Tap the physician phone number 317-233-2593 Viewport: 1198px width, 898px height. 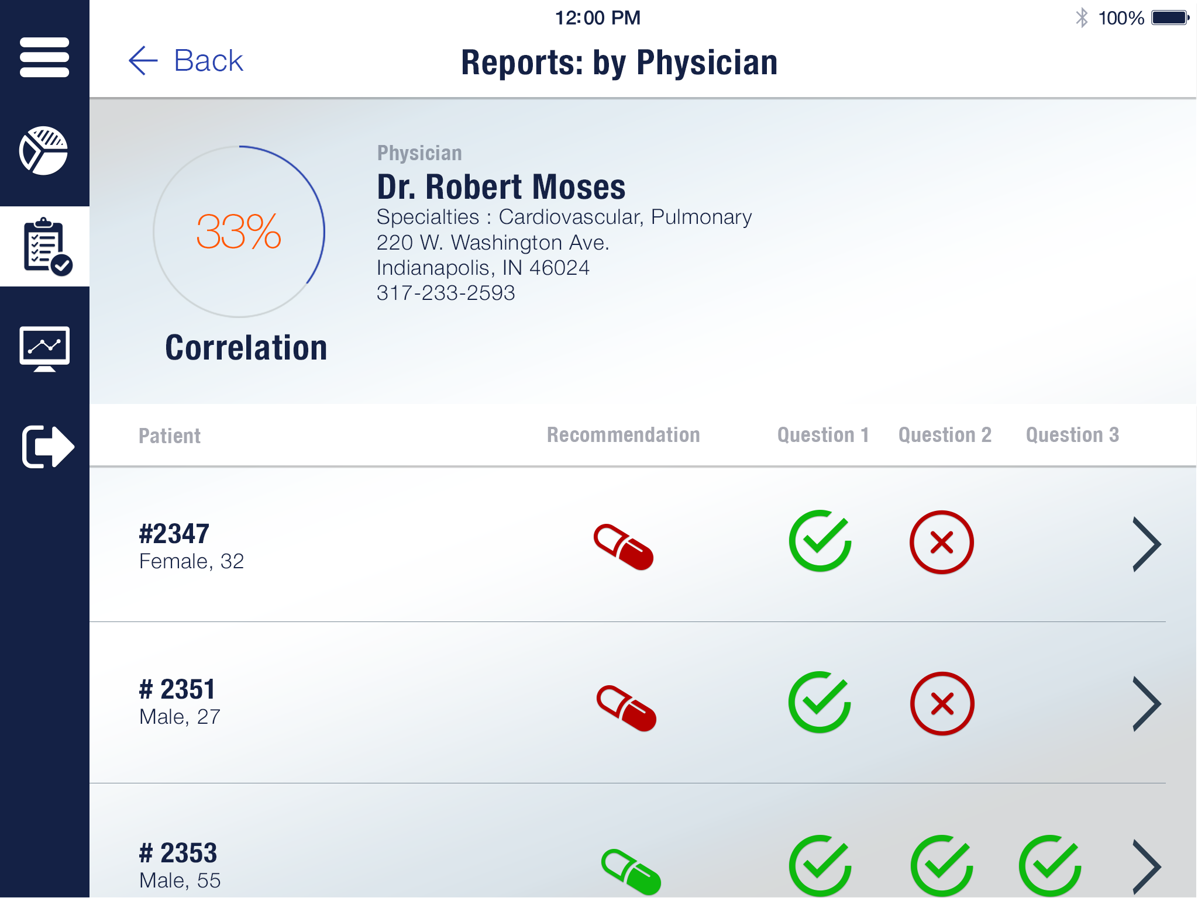click(x=446, y=293)
